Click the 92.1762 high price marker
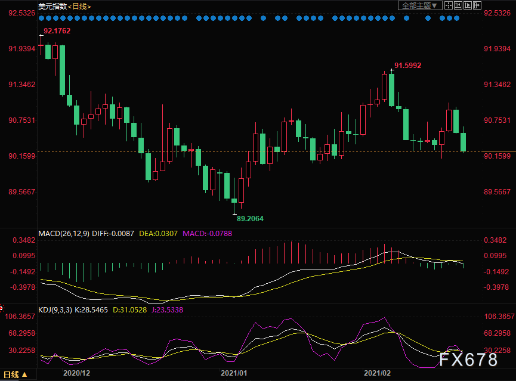 57,31
